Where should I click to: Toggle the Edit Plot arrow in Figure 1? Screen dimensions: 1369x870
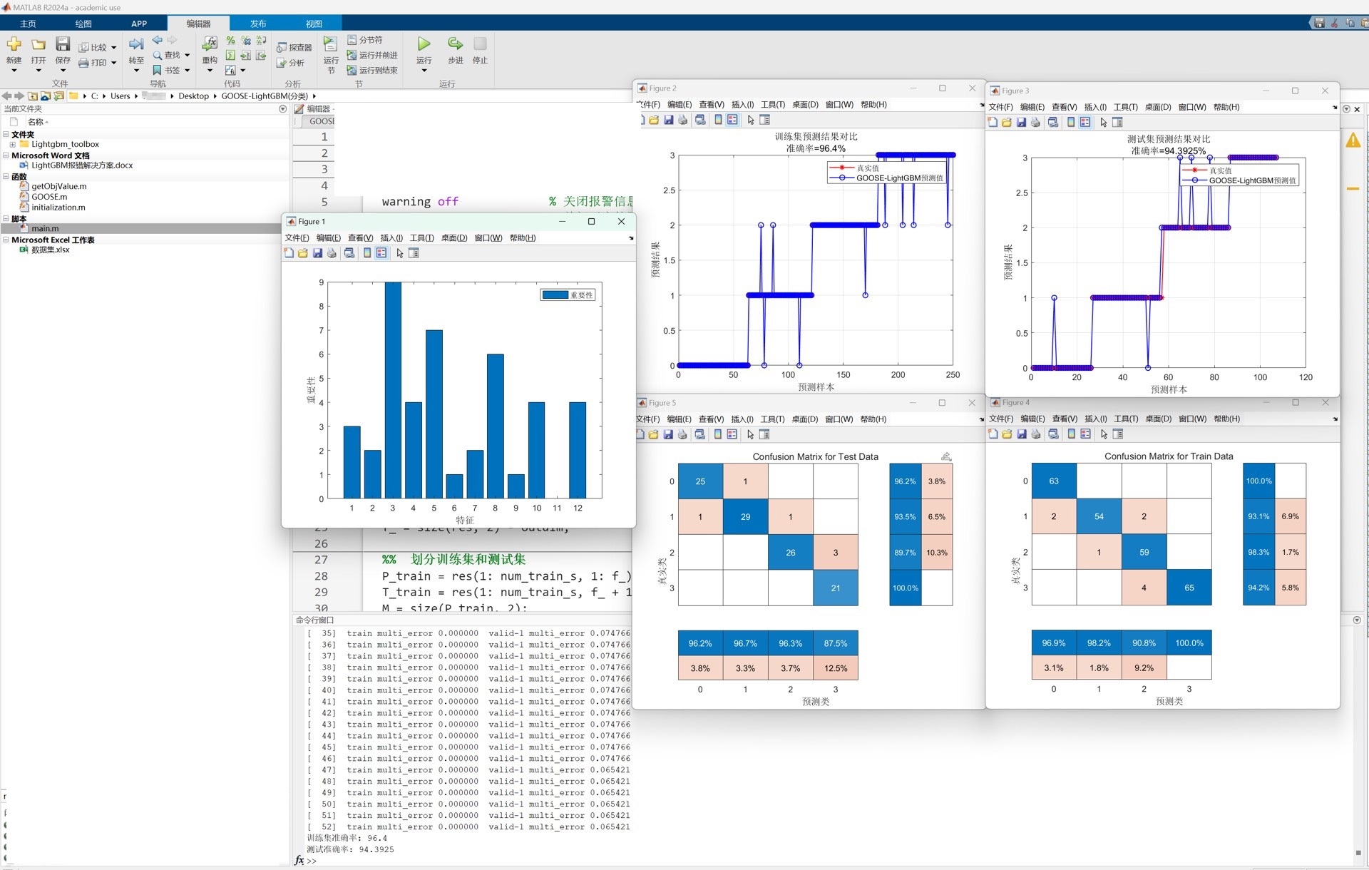point(400,253)
